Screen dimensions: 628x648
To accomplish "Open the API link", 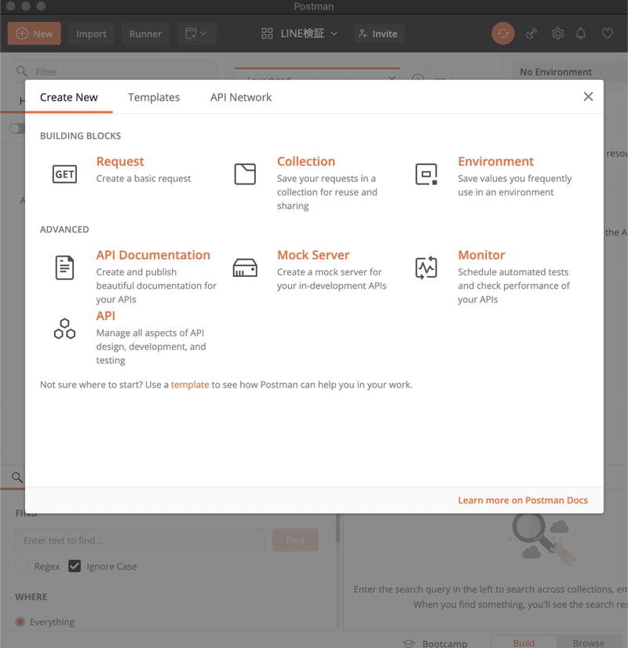I will pos(105,315).
